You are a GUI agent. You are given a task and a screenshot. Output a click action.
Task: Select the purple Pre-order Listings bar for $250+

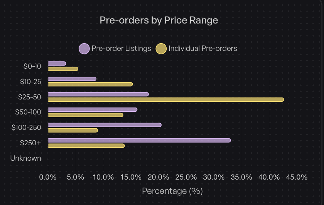coord(139,140)
